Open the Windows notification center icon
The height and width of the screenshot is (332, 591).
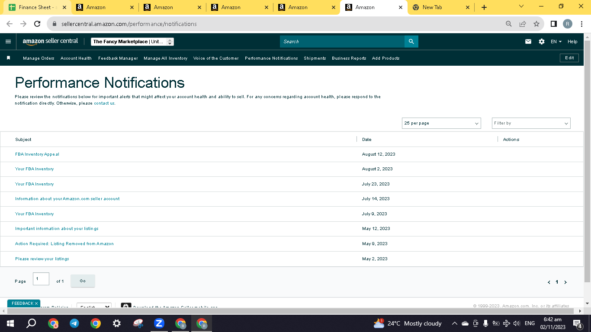(577, 323)
